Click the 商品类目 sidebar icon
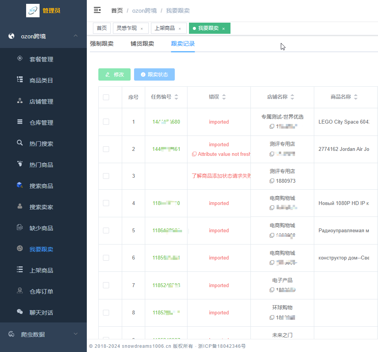Screen dimensions: 378x352 click(x=20, y=80)
